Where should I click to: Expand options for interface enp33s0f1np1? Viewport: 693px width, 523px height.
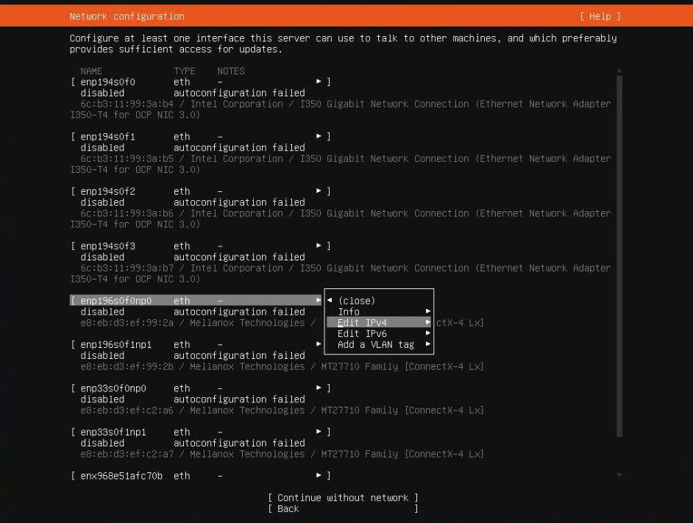pyautogui.click(x=318, y=432)
